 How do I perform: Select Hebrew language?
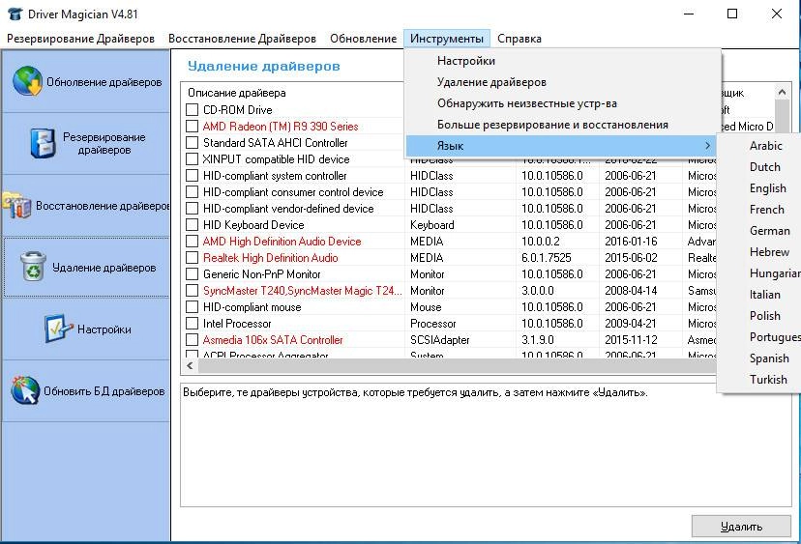coord(769,252)
